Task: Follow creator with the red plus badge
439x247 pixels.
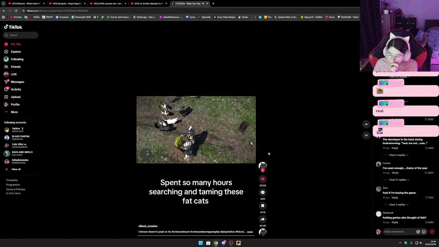Action: coord(263,170)
